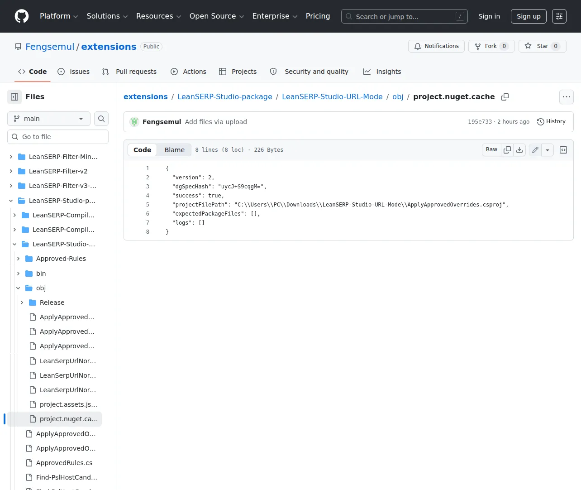581x490 pixels.
Task: Click the ApprovedRules.cs file icon
Action: (29, 463)
